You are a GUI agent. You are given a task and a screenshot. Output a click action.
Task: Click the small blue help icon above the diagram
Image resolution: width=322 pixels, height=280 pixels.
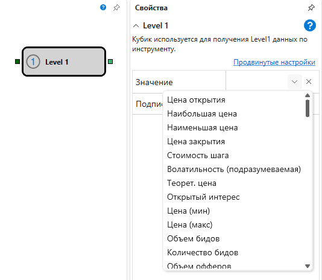103,7
